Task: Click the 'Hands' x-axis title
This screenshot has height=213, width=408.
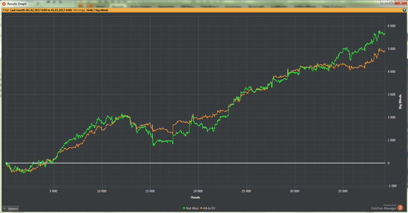Action: [195, 197]
